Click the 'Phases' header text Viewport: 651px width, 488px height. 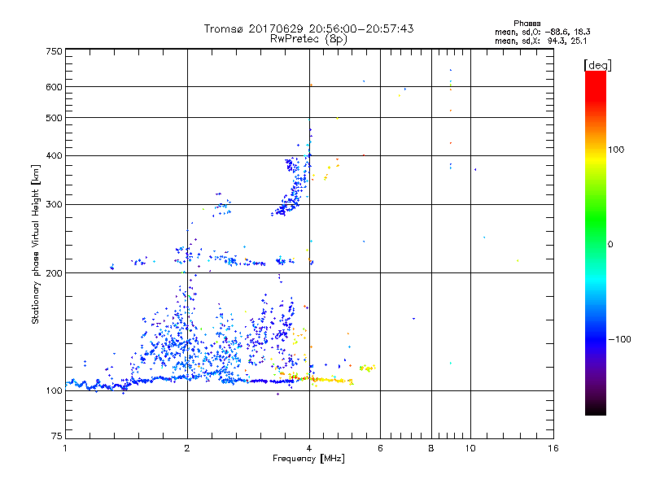[x=526, y=24]
